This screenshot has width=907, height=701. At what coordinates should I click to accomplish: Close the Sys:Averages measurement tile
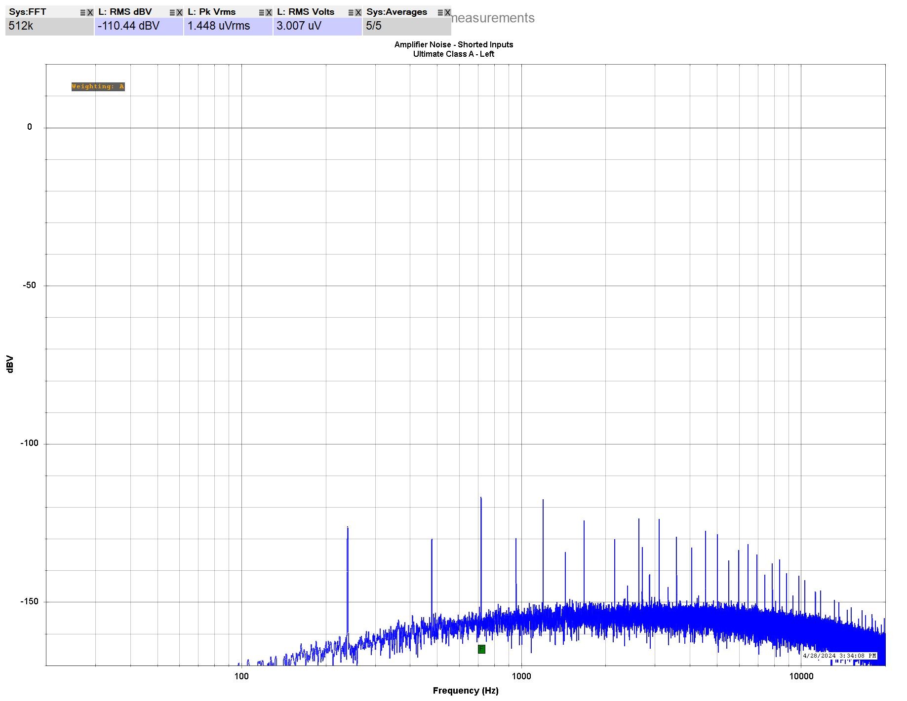[447, 13]
